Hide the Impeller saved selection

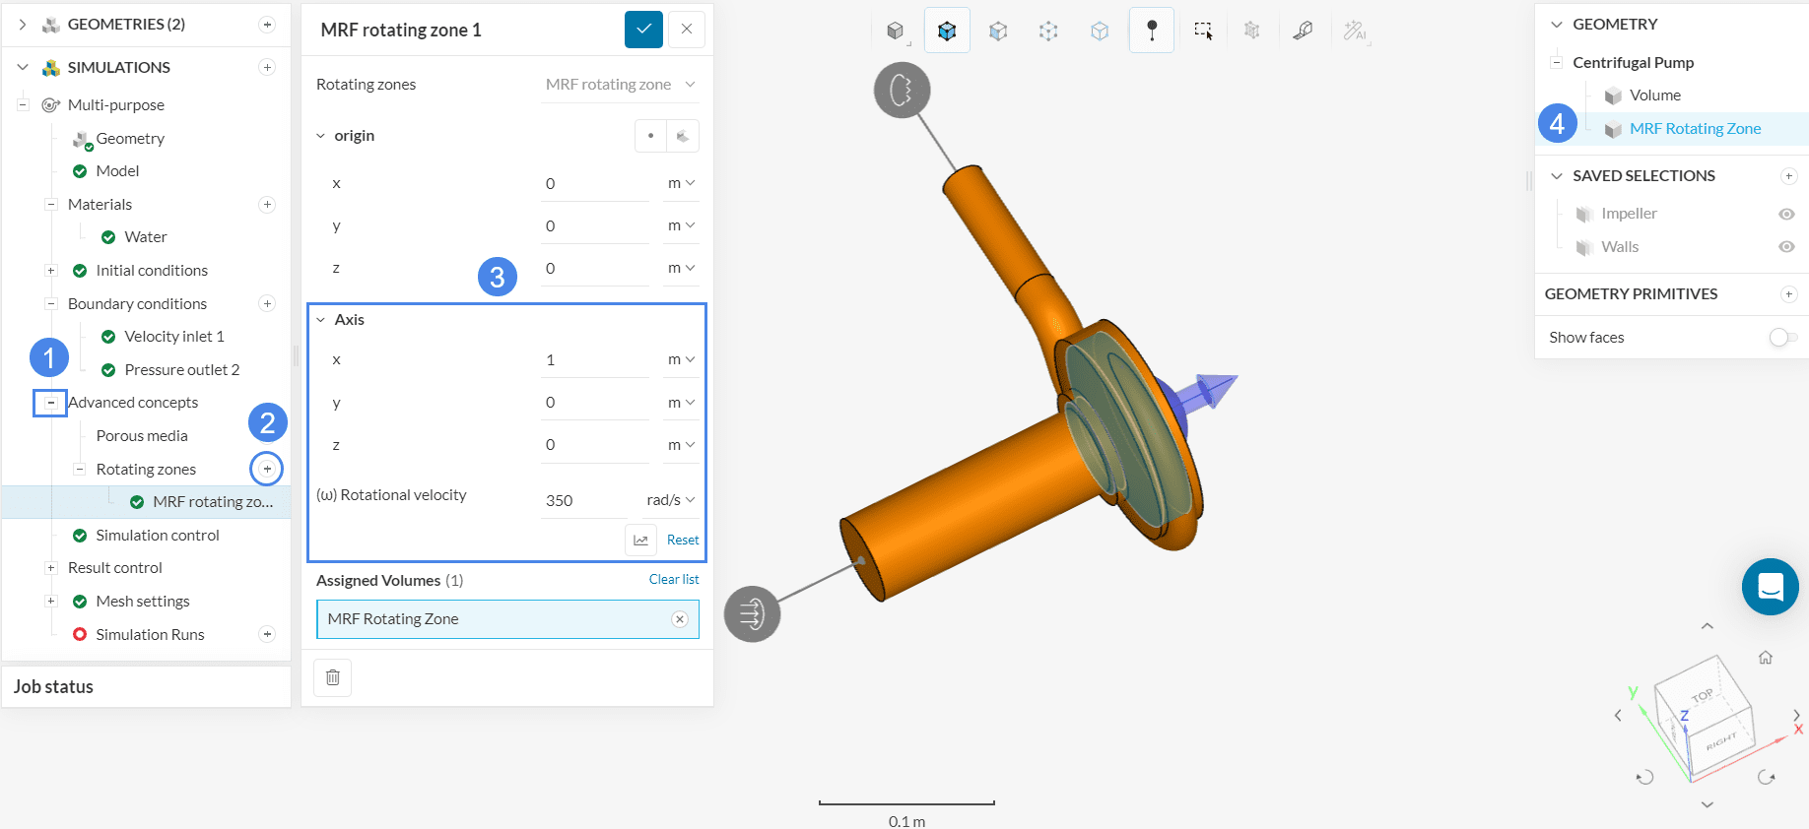click(x=1786, y=214)
